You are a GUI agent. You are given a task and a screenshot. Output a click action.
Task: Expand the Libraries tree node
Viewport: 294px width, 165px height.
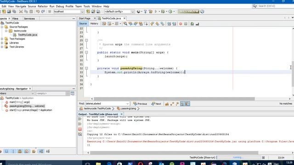point(2,43)
